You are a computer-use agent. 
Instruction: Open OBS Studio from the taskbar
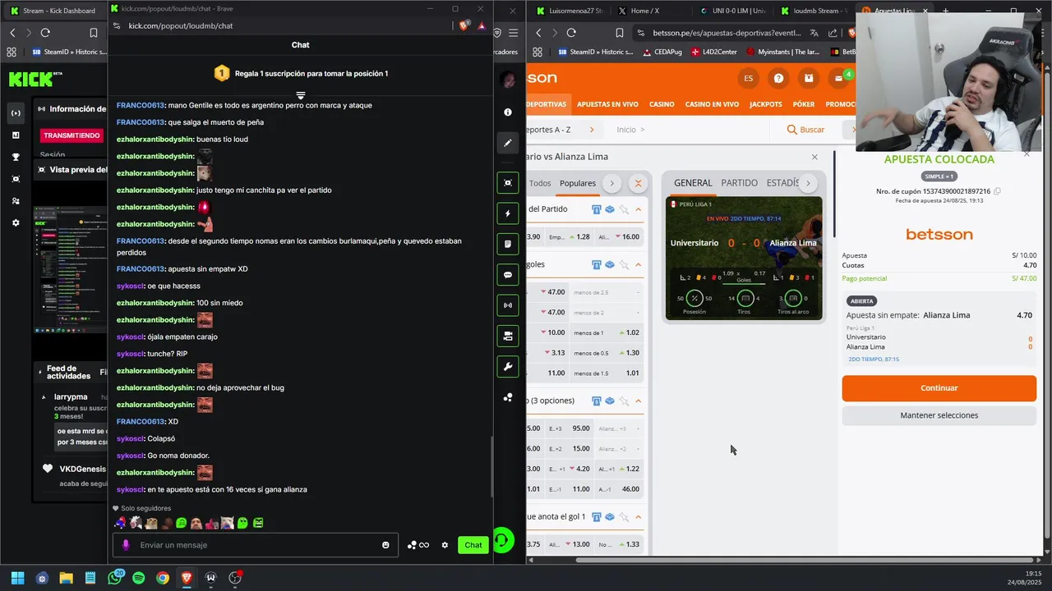235,578
